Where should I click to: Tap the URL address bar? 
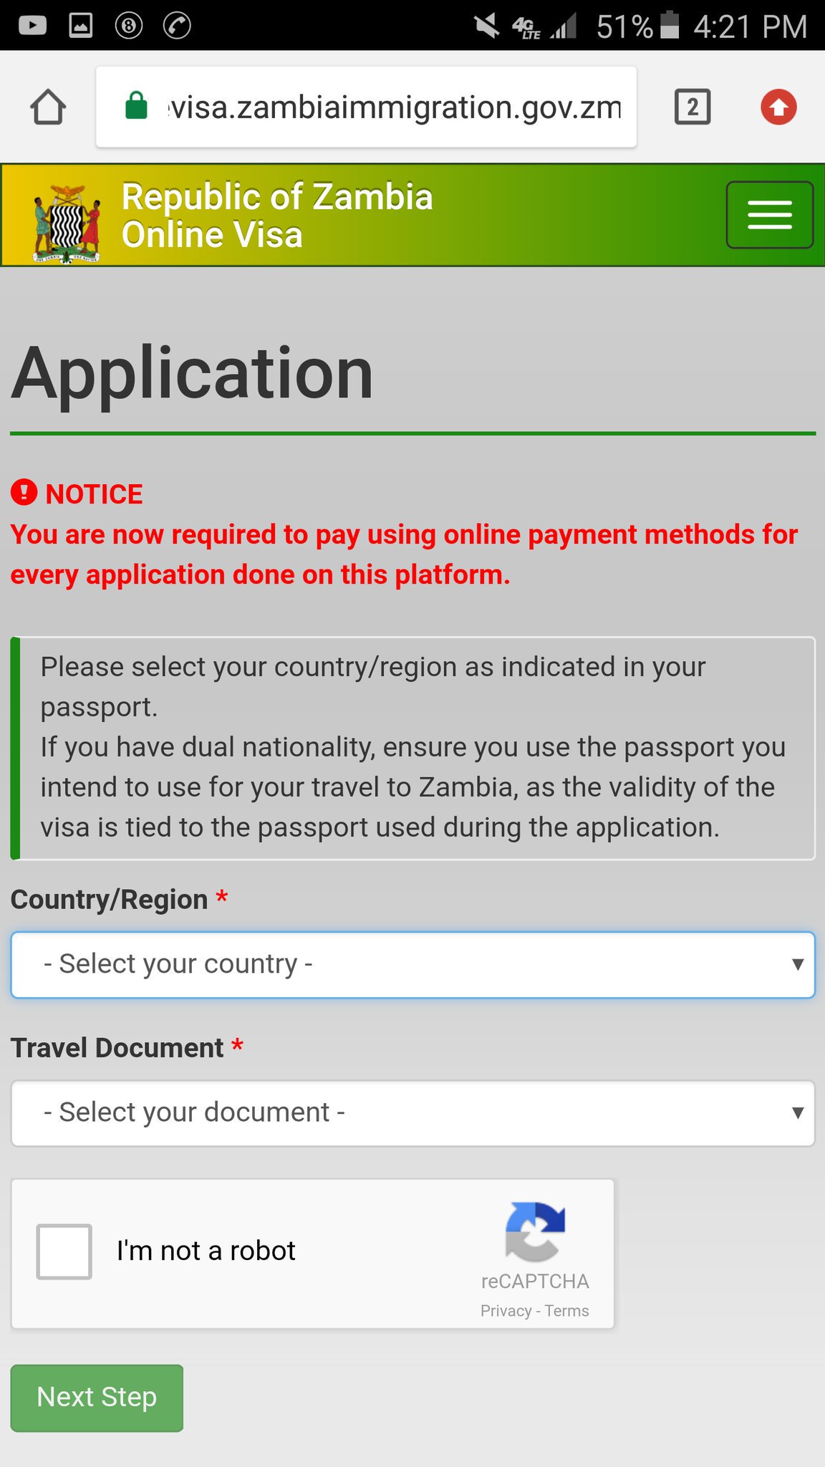(366, 107)
